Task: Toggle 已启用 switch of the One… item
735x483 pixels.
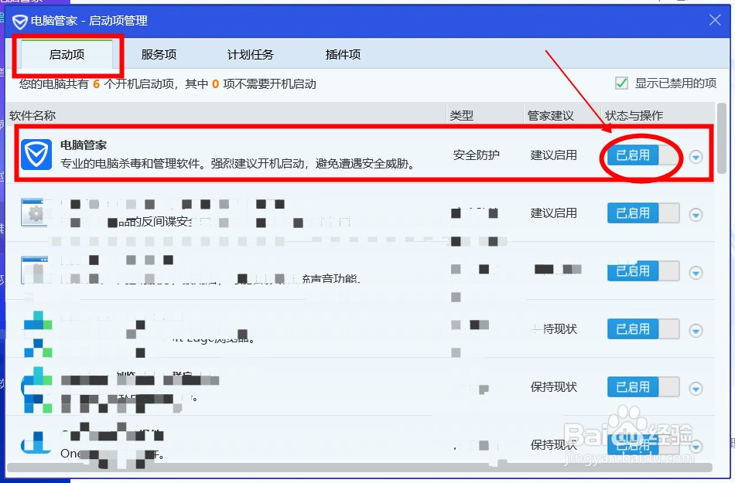Action: pyautogui.click(x=643, y=444)
